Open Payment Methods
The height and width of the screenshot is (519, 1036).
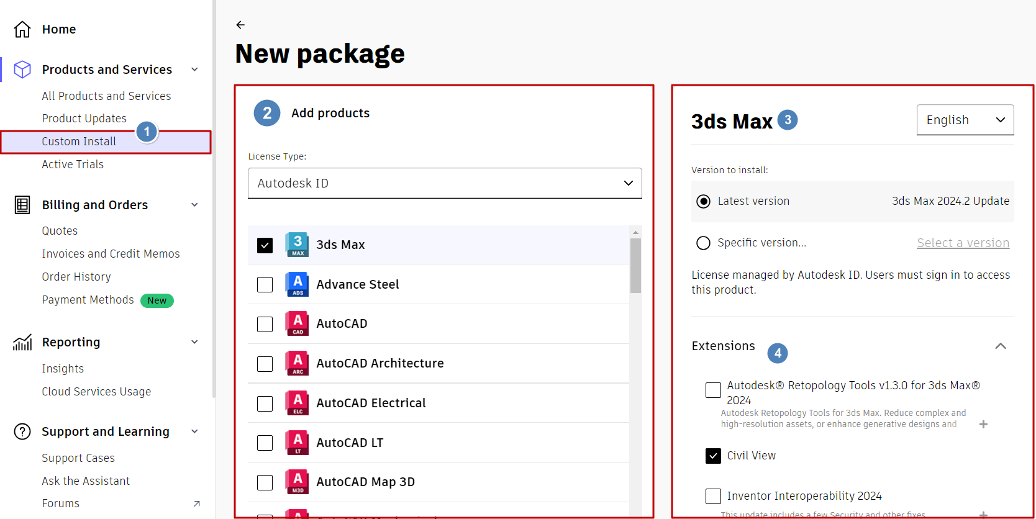tap(88, 300)
